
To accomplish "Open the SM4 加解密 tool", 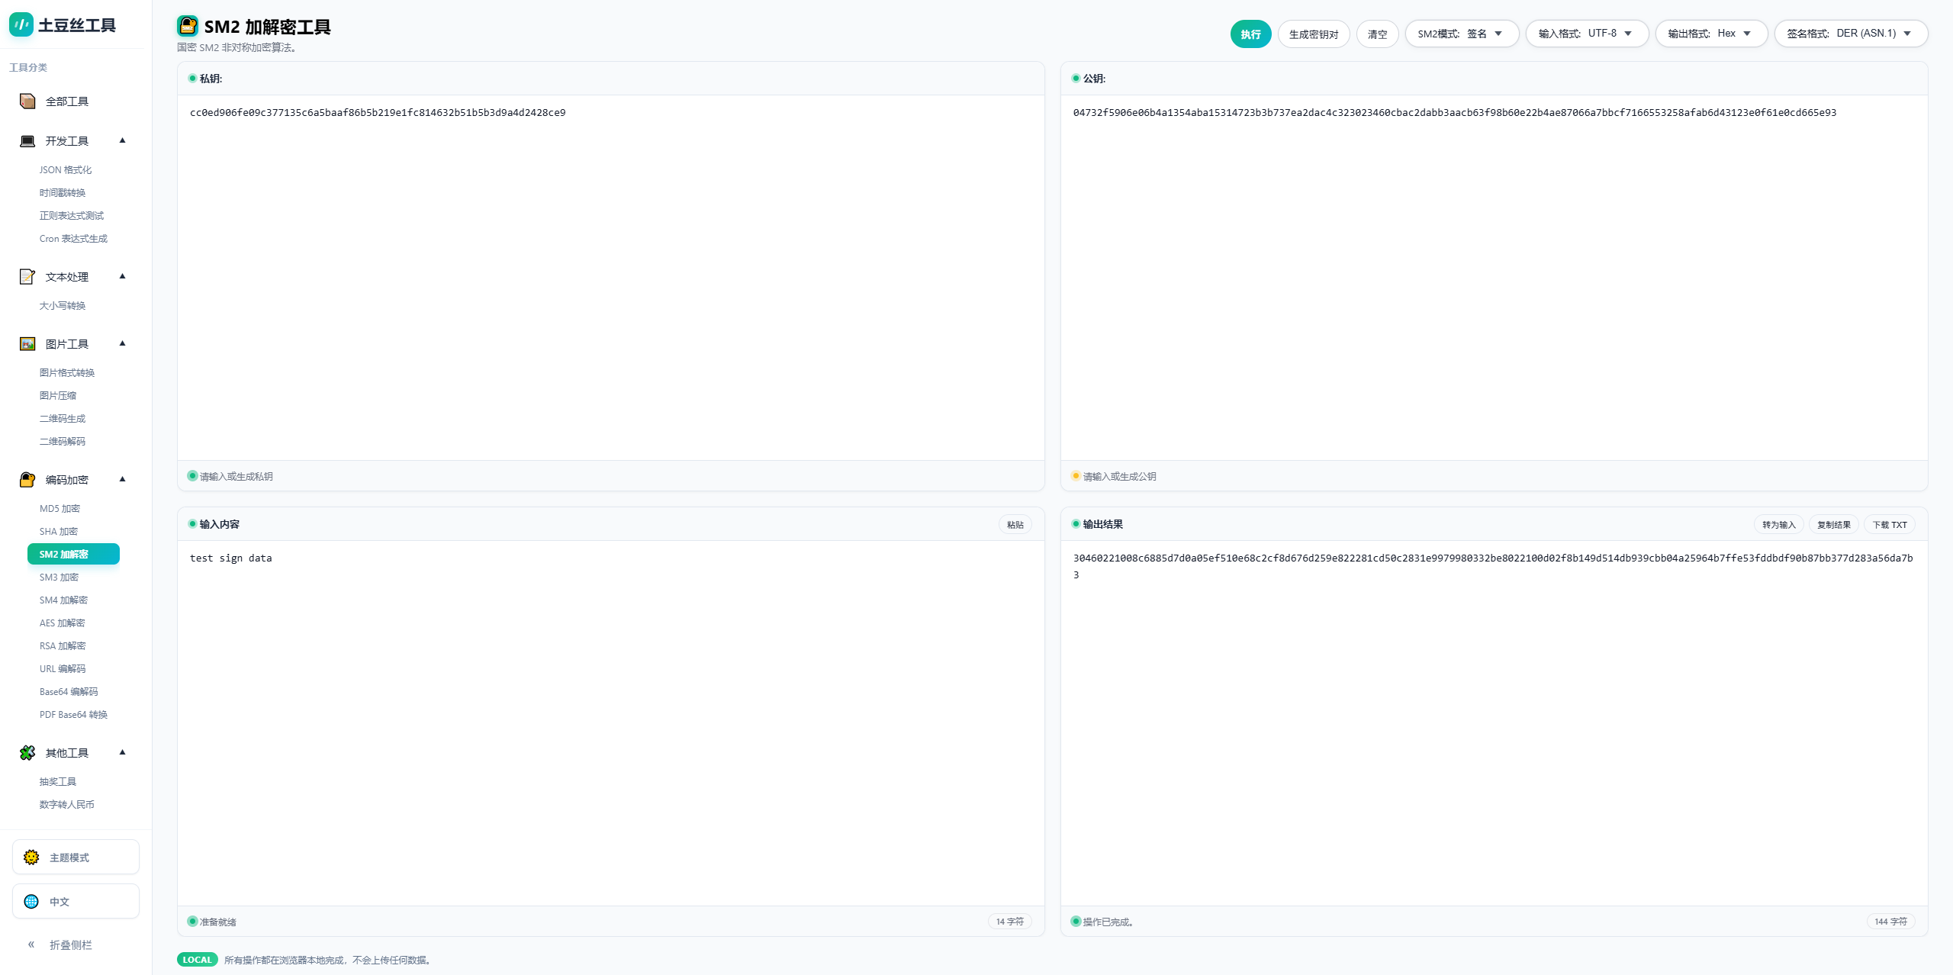I will [63, 600].
